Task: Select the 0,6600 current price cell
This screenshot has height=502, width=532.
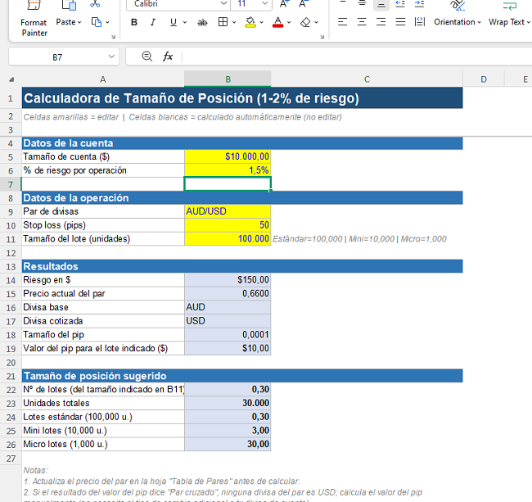Action: pyautogui.click(x=228, y=294)
